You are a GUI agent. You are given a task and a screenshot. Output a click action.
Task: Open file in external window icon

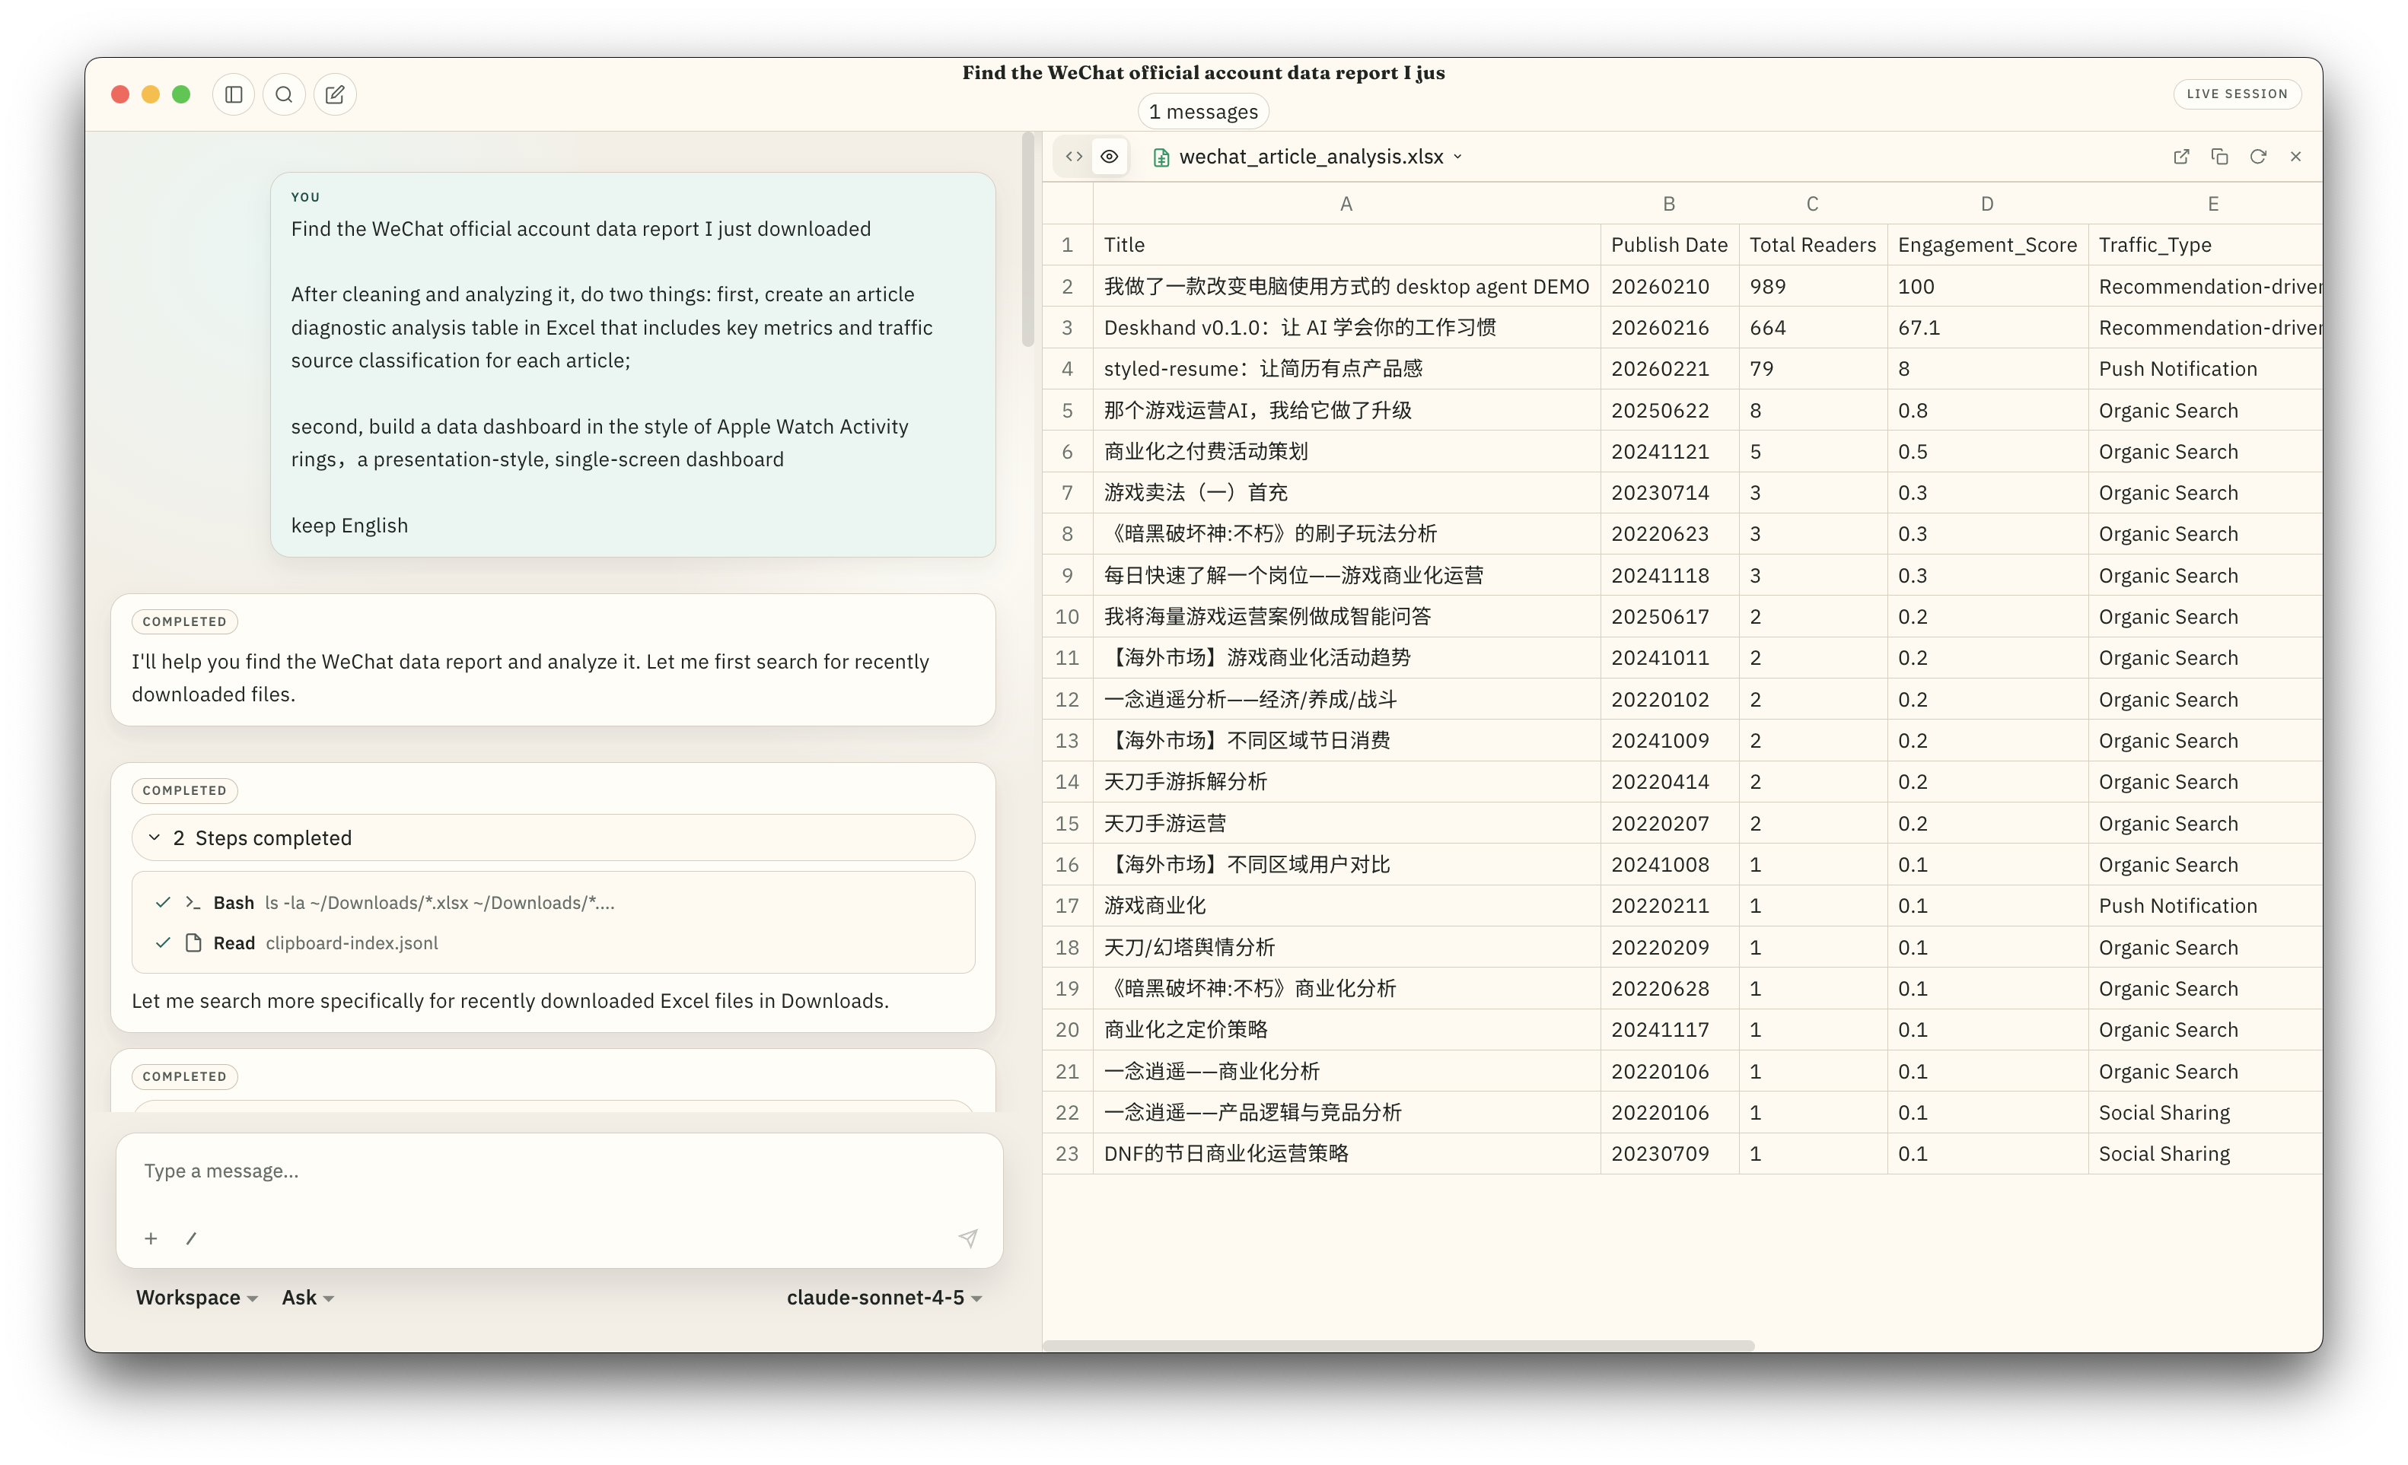point(2181,156)
